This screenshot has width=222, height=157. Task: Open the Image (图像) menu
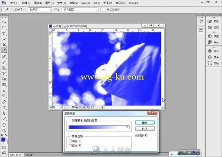click(x=38, y=3)
